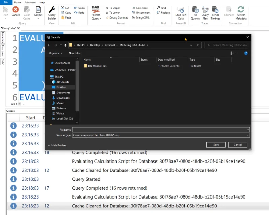Convert selection with To Lower
Image resolution: width=269 pixels, height=215 pixels.
point(113,13)
